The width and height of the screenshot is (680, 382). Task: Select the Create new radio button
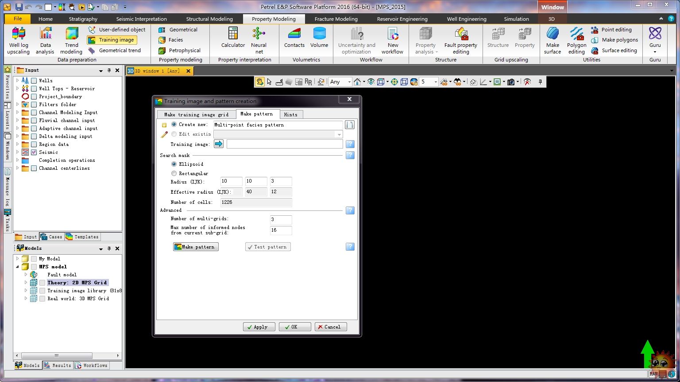pos(174,125)
